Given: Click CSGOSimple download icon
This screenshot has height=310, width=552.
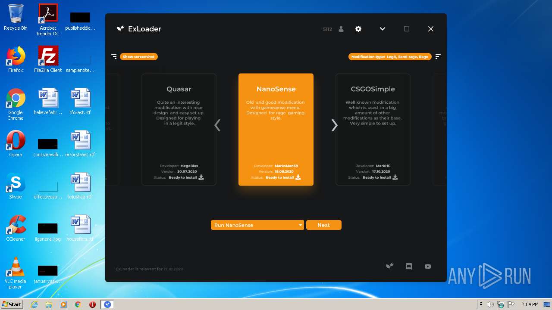Looking at the screenshot, I should tap(395, 177).
